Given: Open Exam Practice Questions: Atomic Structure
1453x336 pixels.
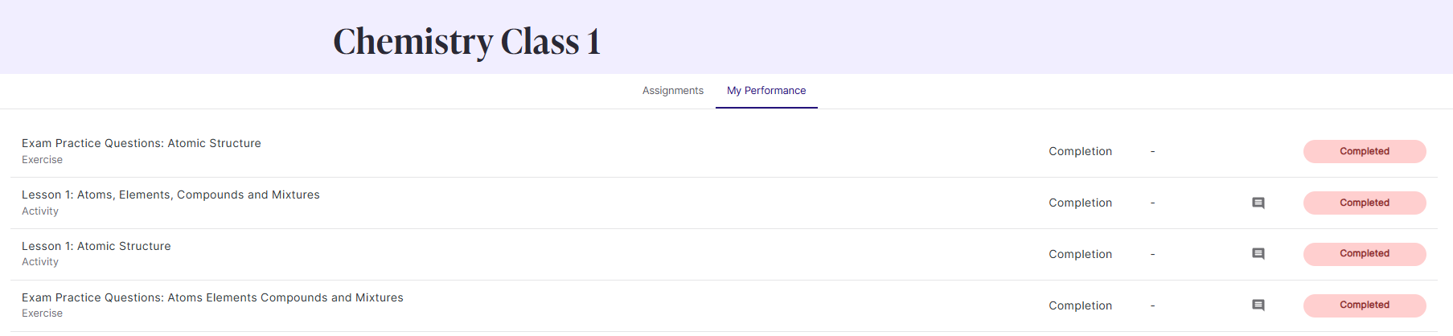Looking at the screenshot, I should coord(142,143).
